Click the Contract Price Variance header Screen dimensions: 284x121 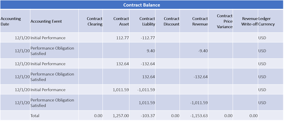tap(224, 21)
